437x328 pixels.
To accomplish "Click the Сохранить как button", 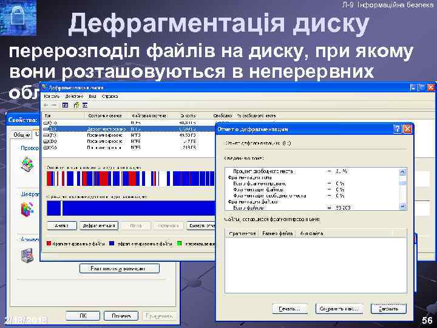I will (x=339, y=309).
